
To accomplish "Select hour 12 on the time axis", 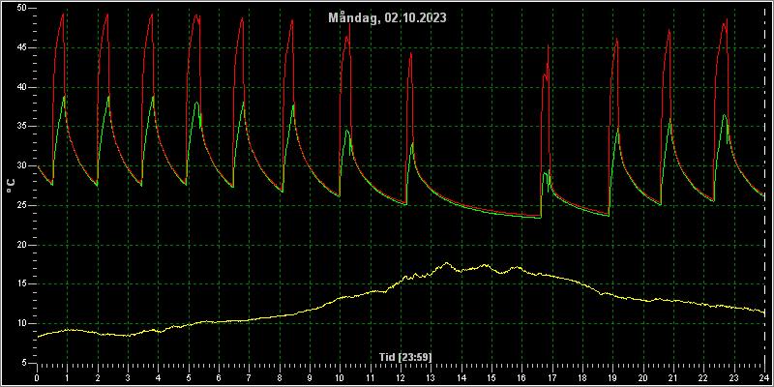I will (401, 377).
